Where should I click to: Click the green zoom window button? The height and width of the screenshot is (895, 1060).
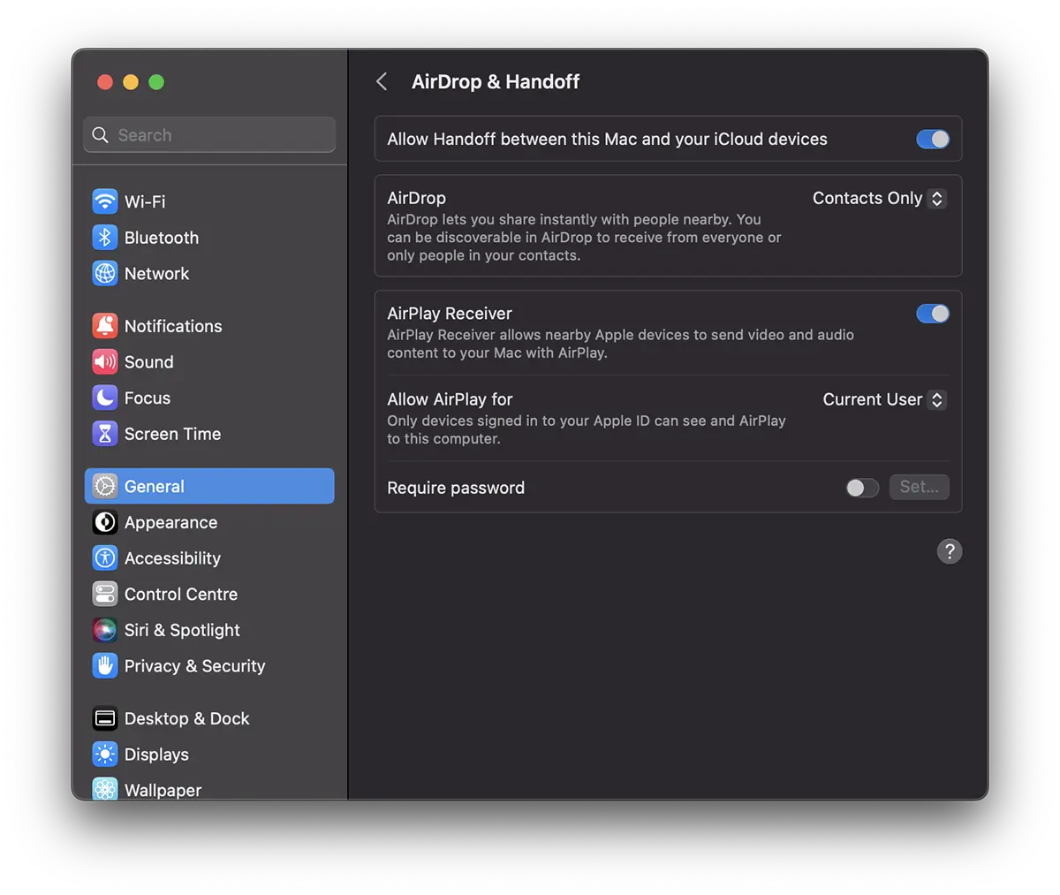click(x=156, y=82)
